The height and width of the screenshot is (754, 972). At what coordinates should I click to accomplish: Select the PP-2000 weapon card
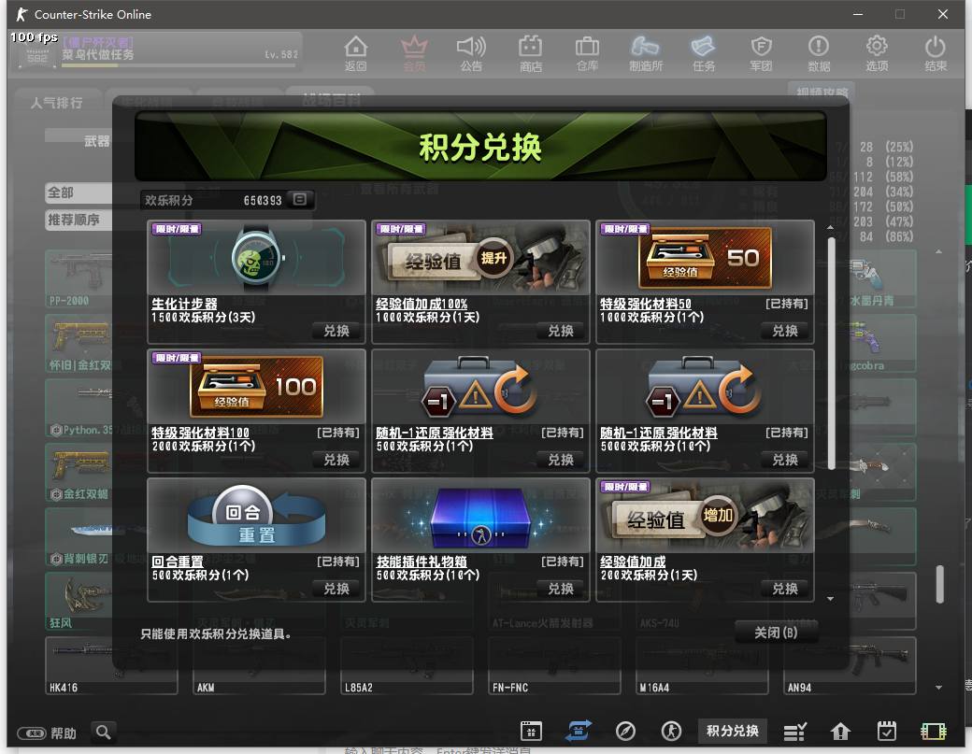click(x=79, y=278)
